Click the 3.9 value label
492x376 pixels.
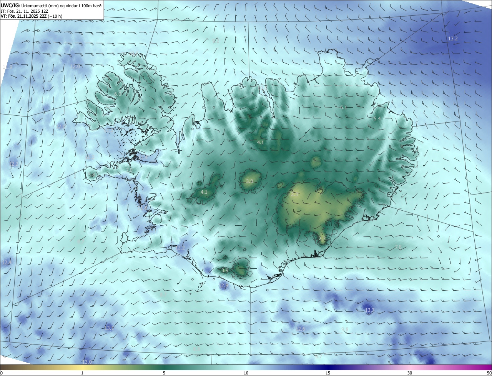point(225,271)
